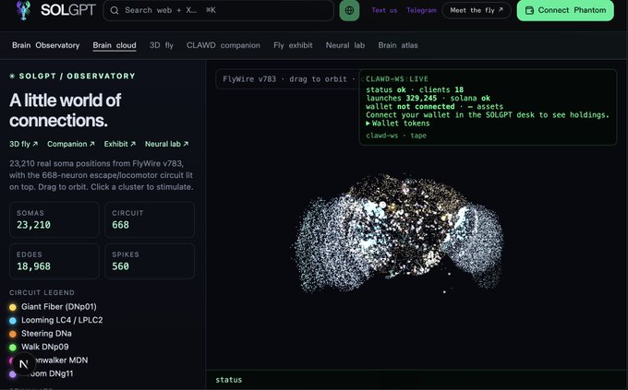Click the brain neuron point cloud
This screenshot has width=628, height=390.
399,234
